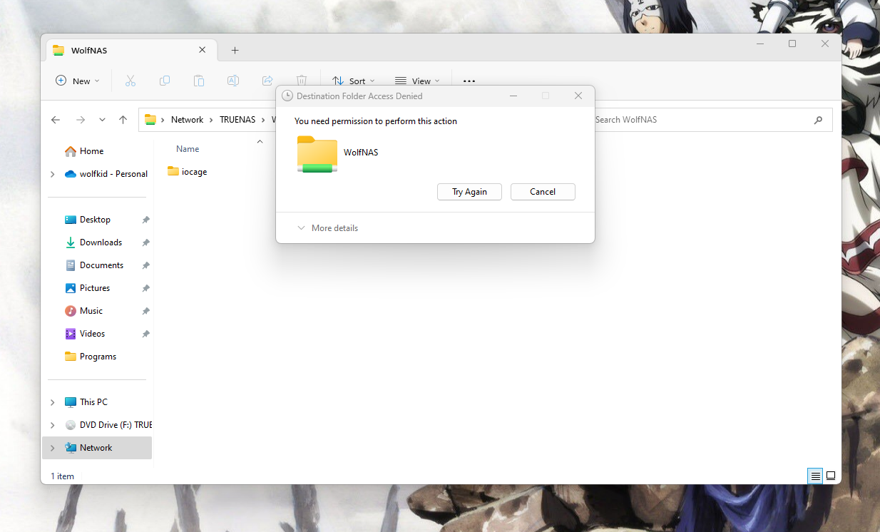Click the Share icon in toolbar

(x=267, y=81)
